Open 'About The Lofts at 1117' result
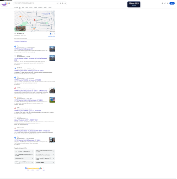The height and width of the screenshot is (179, 177). 26,120
